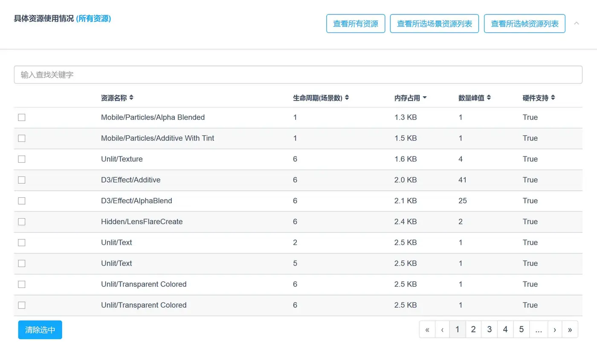Screen dimensions: 597x352
Task: Select the Hidden/LensFlareCreate row checkbox
Action: [22, 222]
